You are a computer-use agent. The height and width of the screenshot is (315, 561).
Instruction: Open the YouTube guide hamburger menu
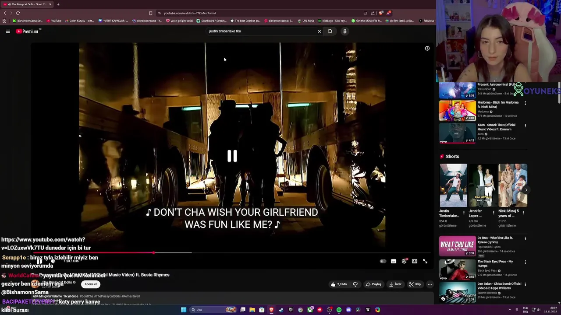[8, 31]
